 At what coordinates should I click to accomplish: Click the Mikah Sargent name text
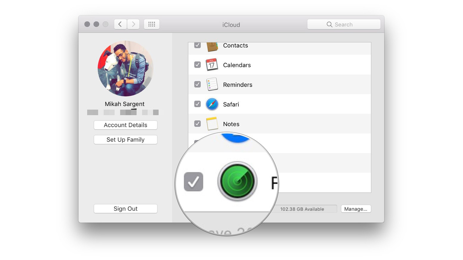pos(125,104)
